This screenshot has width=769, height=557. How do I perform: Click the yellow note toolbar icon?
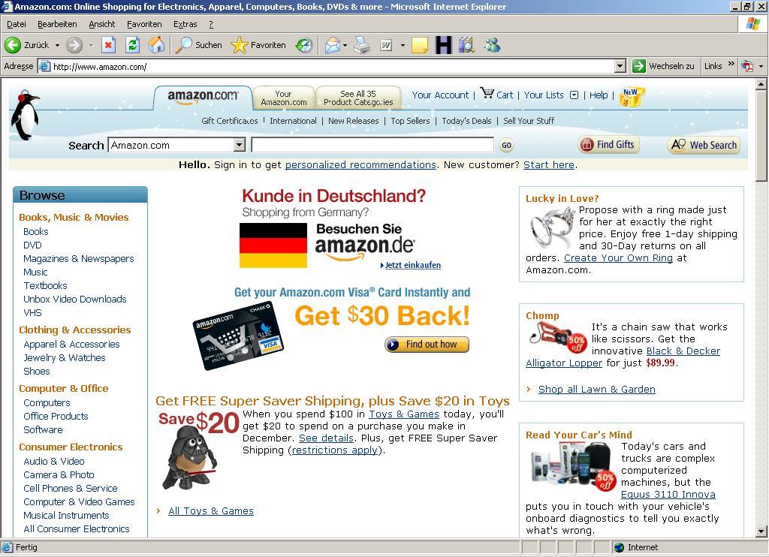[419, 45]
